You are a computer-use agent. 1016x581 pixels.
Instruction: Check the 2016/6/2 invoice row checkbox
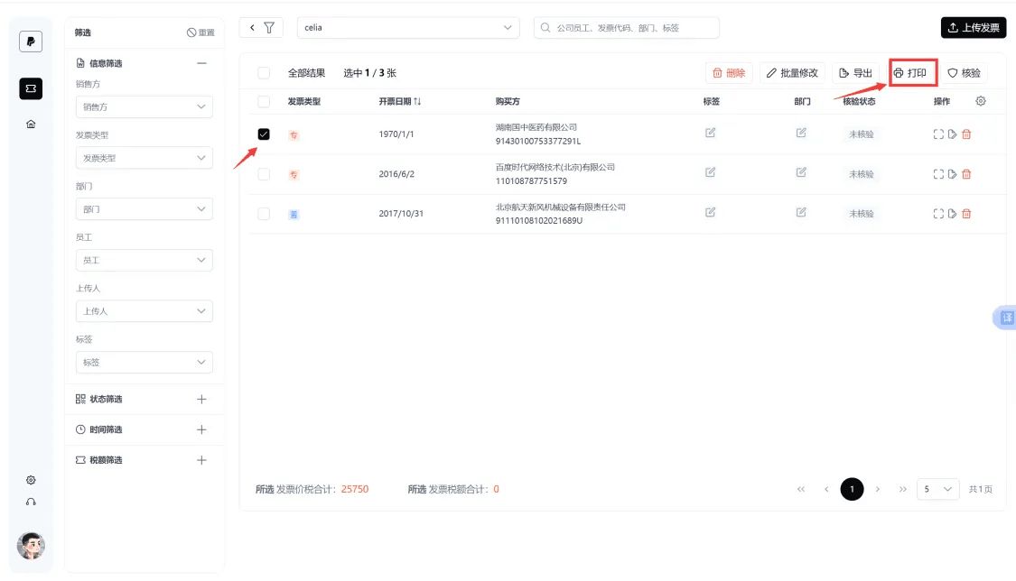click(264, 174)
